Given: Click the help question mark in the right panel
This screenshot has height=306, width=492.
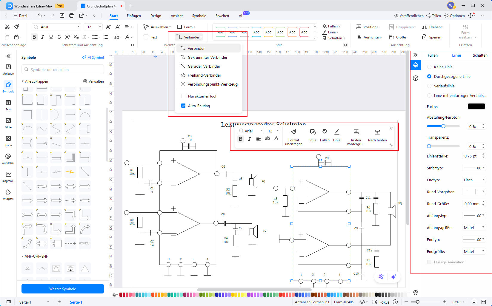Looking at the screenshot, I should coord(416,78).
